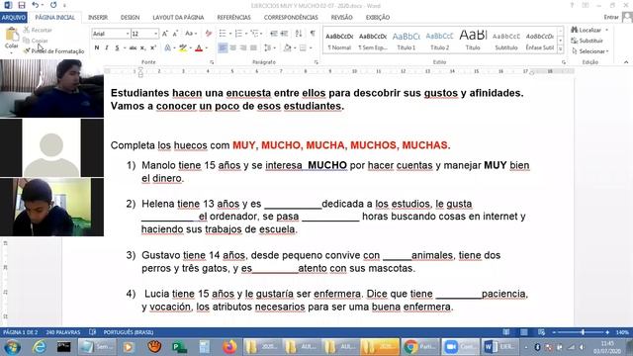The width and height of the screenshot is (633, 356).
Task: Open the proofing check icon in status bar
Action: click(92, 332)
